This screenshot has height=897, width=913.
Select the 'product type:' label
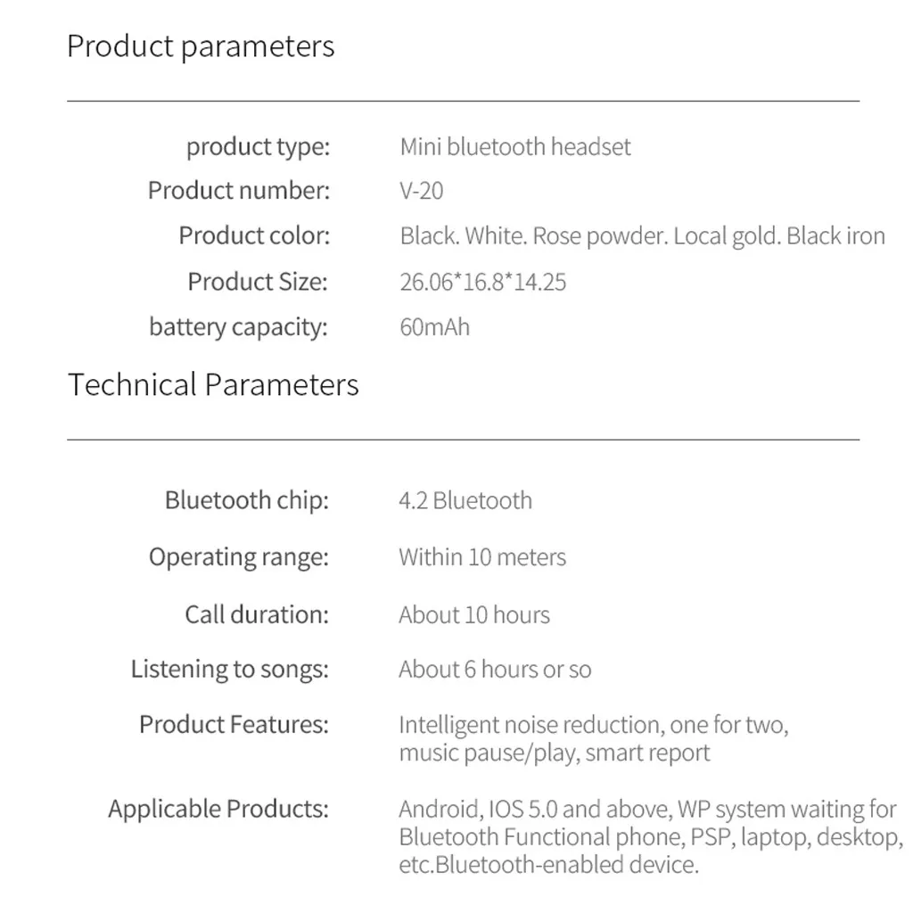[x=258, y=147]
